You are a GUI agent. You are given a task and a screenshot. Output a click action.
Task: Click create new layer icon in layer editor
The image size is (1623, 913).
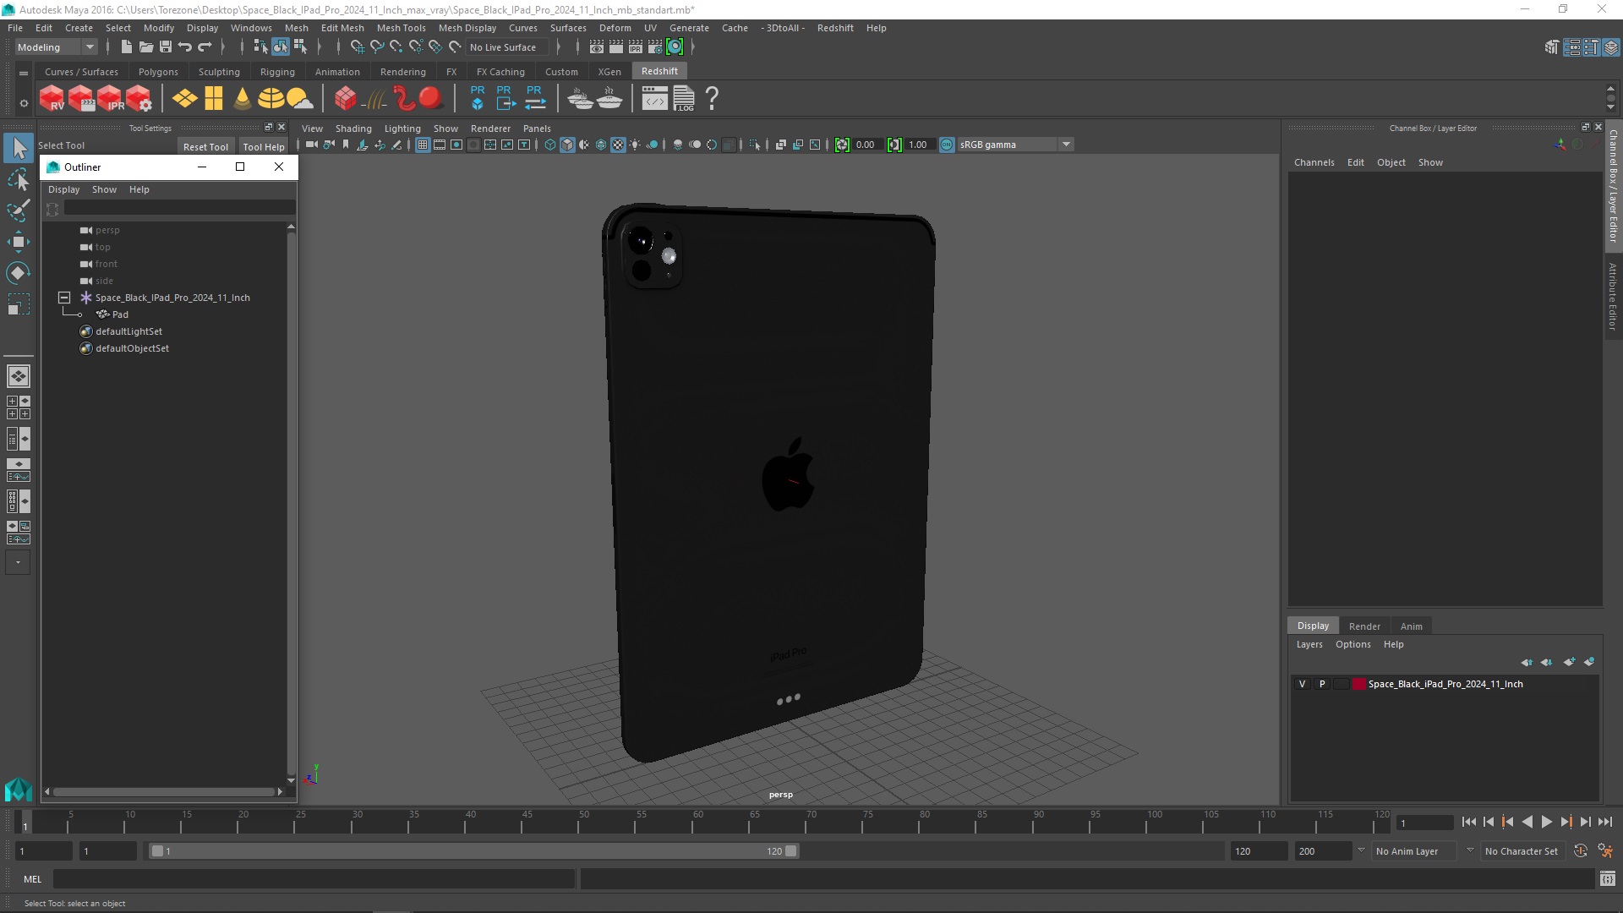click(1569, 662)
